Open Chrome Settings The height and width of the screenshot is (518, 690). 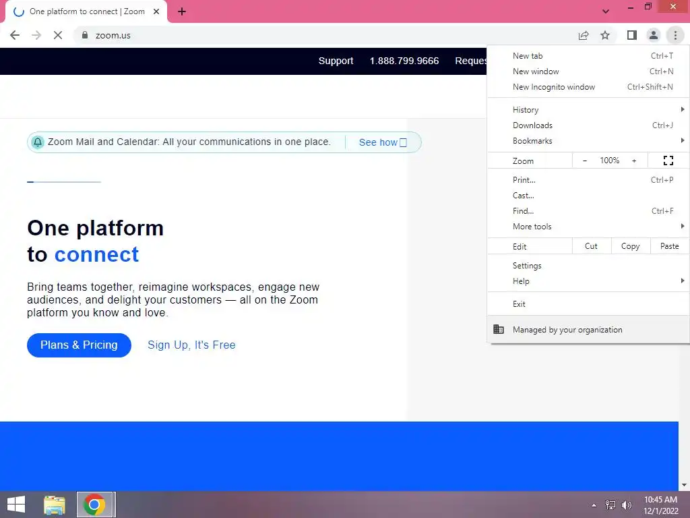point(588,266)
